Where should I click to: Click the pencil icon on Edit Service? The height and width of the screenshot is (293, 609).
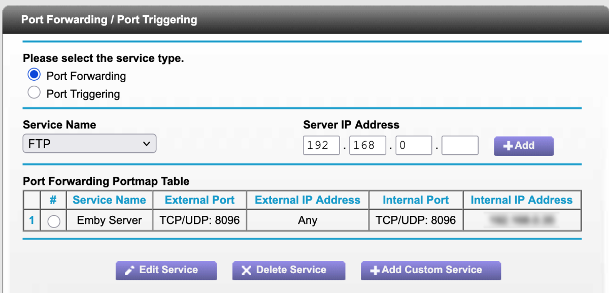click(129, 270)
